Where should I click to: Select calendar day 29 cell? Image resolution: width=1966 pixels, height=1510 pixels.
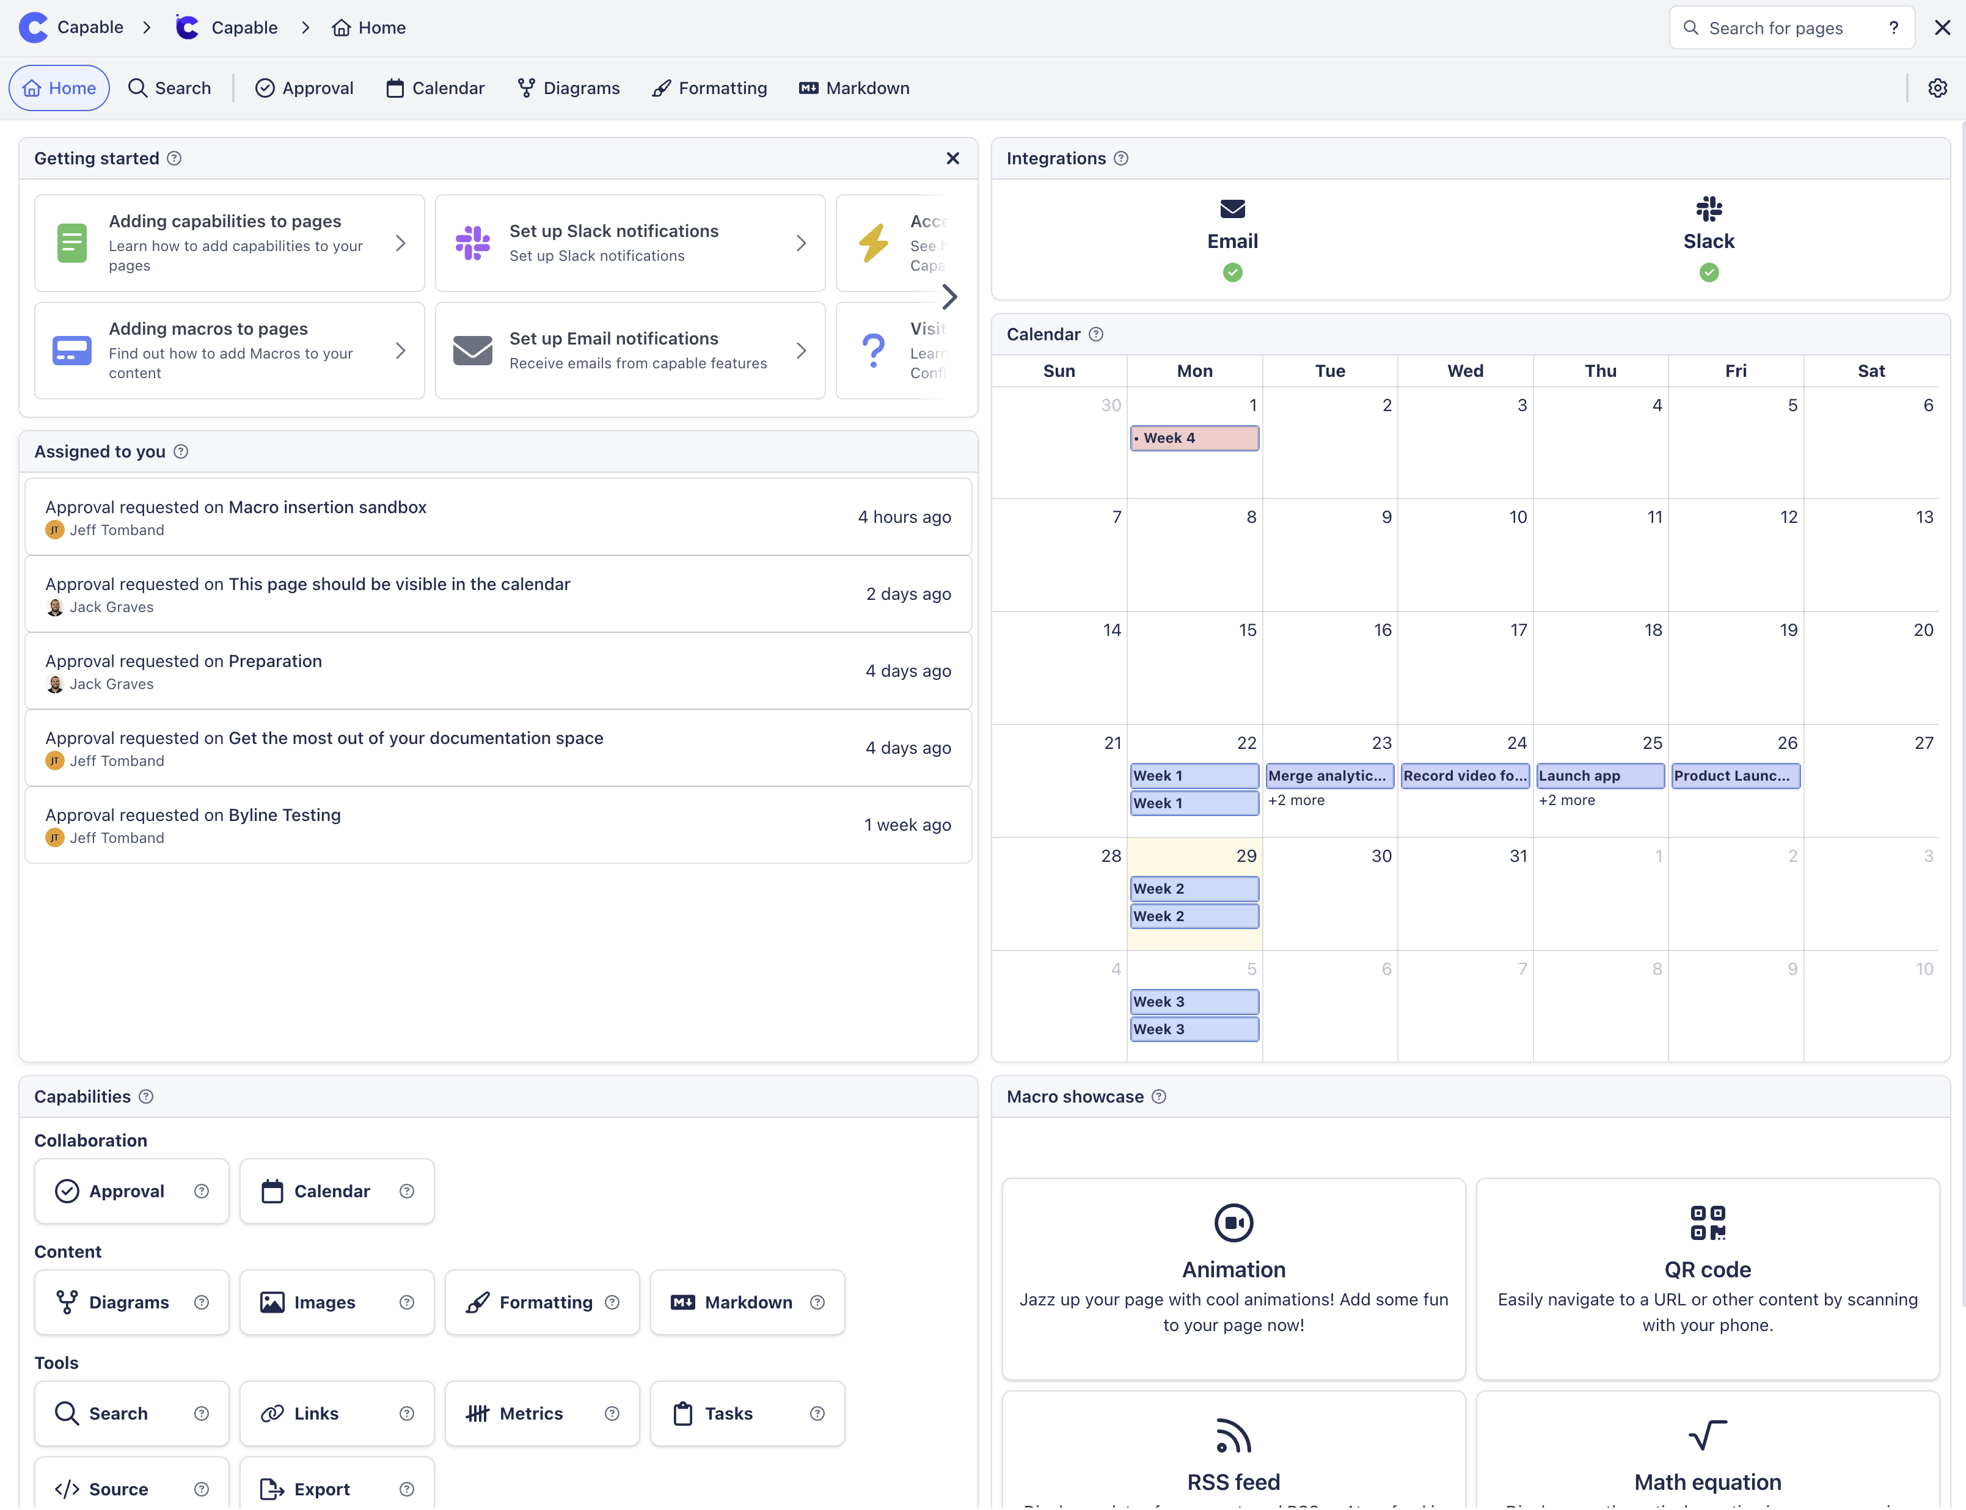click(1195, 894)
